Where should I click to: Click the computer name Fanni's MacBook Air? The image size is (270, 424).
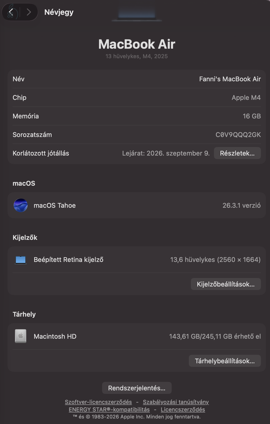tap(230, 79)
